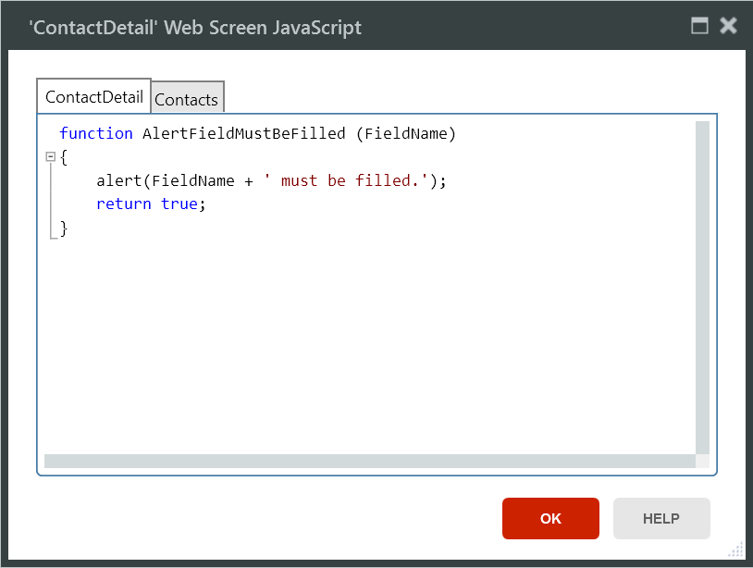The width and height of the screenshot is (753, 568).
Task: Close the Web Screen JavaScript dialog
Action: [728, 26]
